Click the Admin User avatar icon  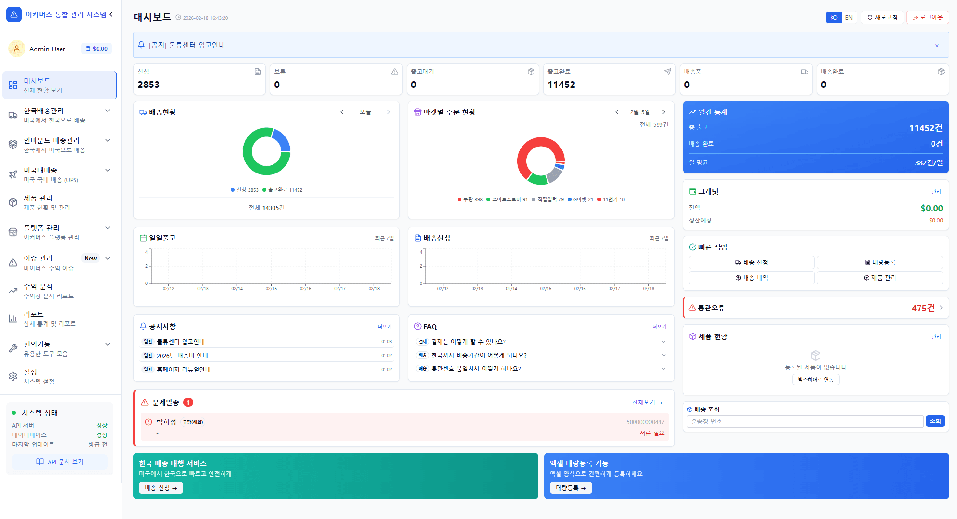click(x=17, y=49)
